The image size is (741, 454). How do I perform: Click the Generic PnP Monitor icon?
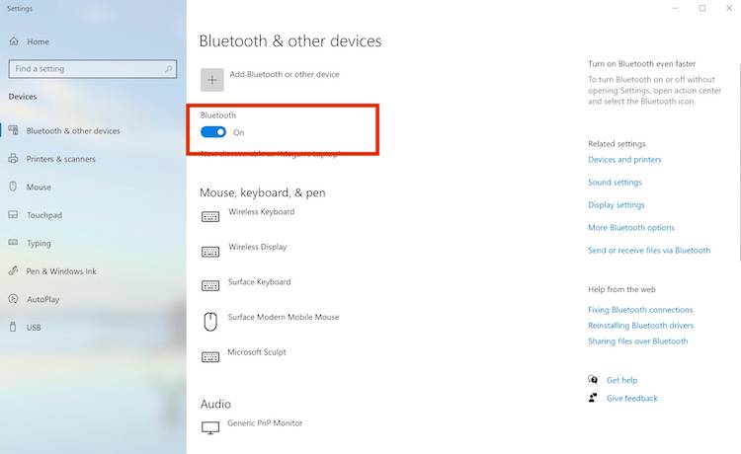[x=210, y=427]
